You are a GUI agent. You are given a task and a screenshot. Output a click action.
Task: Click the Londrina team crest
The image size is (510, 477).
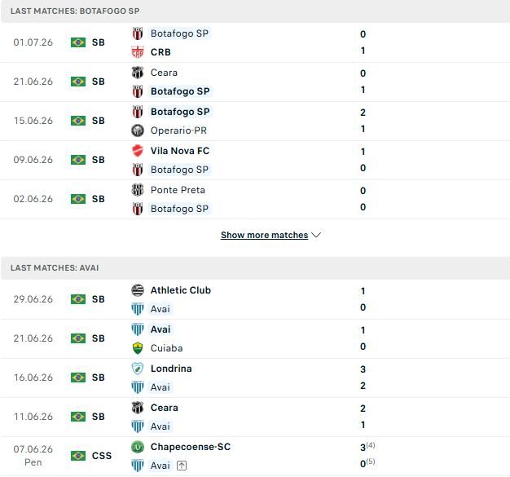click(138, 369)
